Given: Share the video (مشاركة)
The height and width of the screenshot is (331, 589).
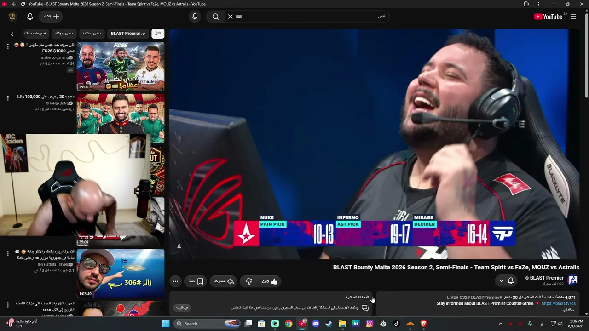Looking at the screenshot, I should point(224,281).
